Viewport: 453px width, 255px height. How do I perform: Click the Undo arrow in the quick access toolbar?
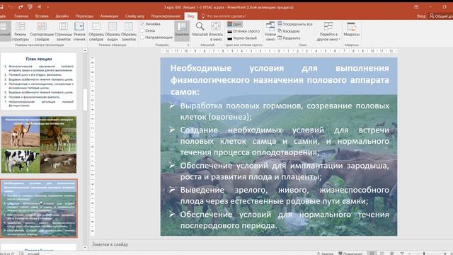click(10, 7)
